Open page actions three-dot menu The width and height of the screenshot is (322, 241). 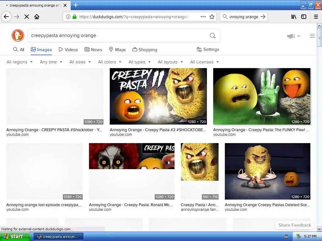(x=203, y=17)
